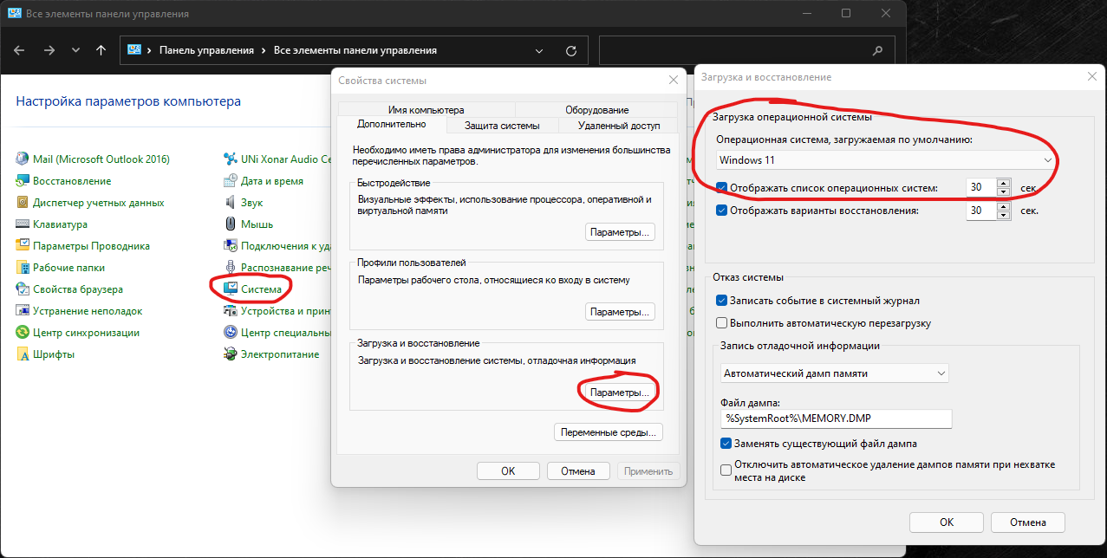Open the Подключения к удаленным icon
Screen dimensions: 1107x558
231,246
